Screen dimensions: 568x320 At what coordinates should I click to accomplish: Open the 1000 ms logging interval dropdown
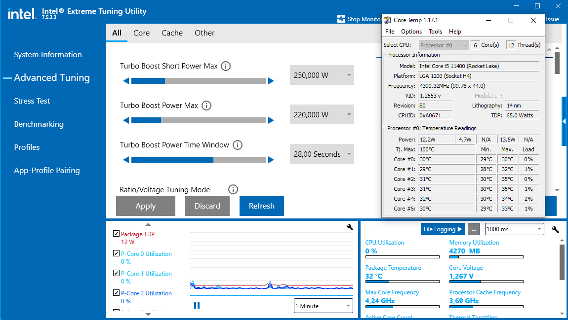(514, 229)
